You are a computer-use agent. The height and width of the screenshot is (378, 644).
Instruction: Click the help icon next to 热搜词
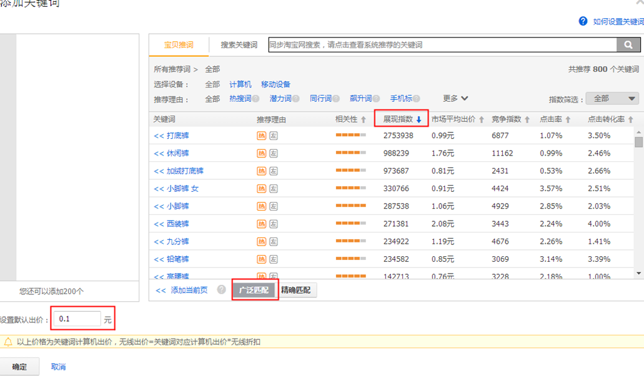click(256, 99)
